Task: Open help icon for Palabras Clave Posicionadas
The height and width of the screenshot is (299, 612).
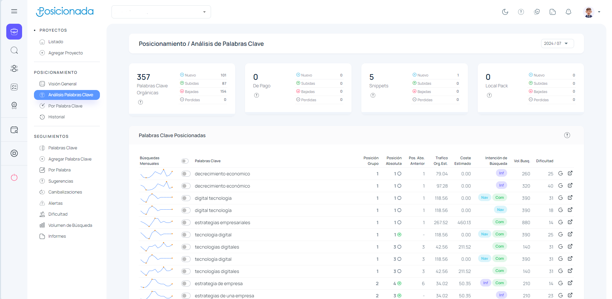Action: [567, 135]
